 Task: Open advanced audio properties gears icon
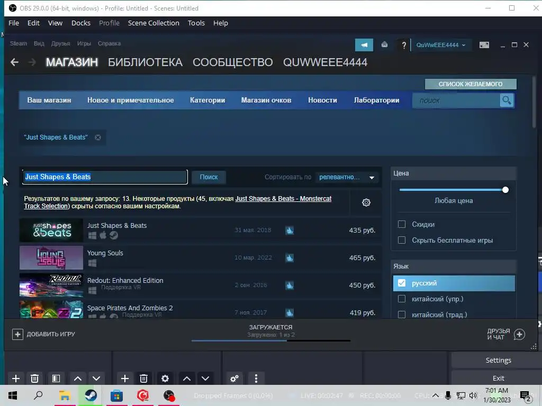tap(234, 379)
